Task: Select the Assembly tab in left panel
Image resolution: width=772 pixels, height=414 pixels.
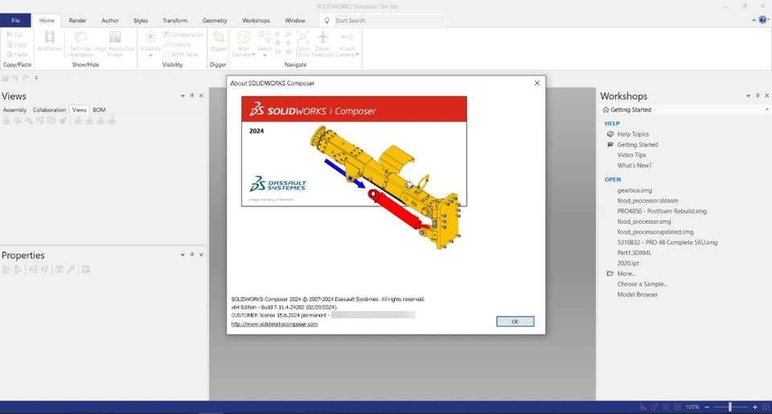Action: click(14, 110)
